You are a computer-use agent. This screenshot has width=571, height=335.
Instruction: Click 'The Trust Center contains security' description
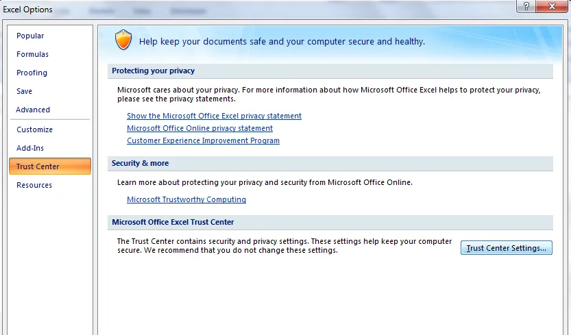pos(284,246)
